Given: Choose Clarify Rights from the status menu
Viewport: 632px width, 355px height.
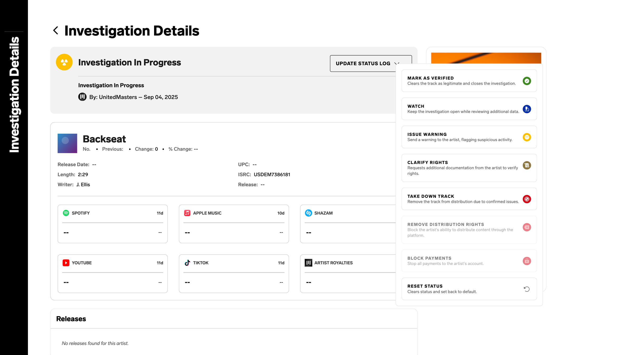Looking at the screenshot, I should pyautogui.click(x=469, y=168).
